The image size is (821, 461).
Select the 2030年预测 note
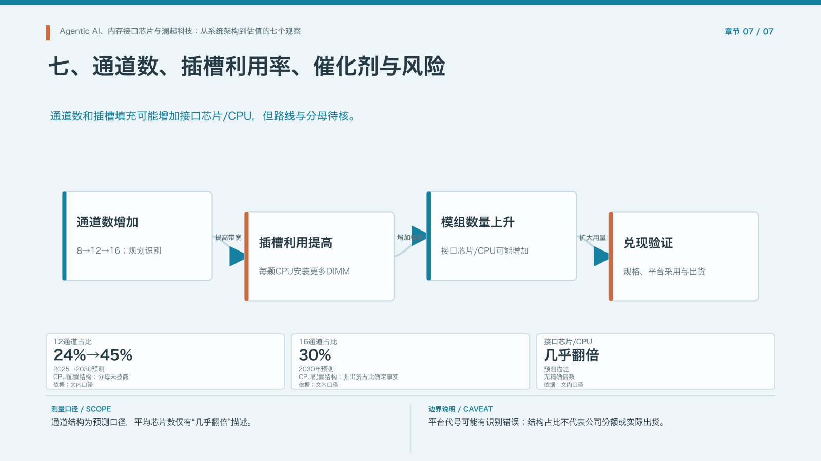click(316, 369)
